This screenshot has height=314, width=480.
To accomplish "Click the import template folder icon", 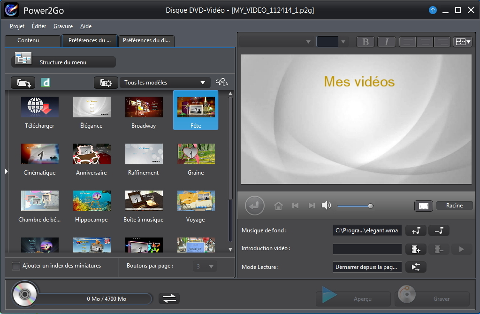I will point(23,83).
